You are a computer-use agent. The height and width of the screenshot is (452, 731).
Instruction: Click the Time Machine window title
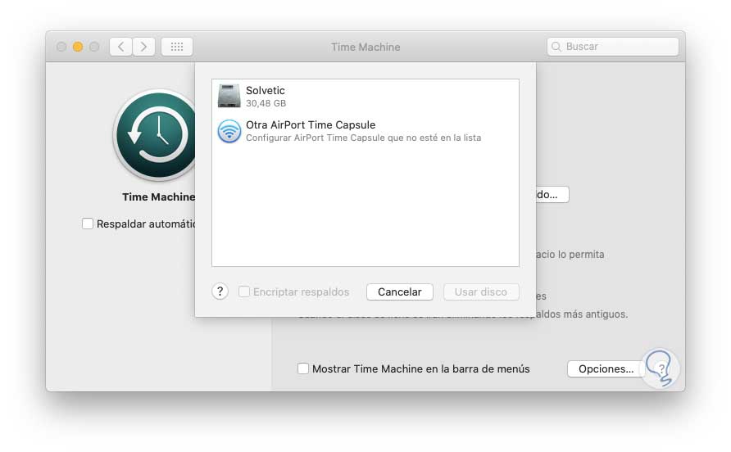(x=365, y=47)
